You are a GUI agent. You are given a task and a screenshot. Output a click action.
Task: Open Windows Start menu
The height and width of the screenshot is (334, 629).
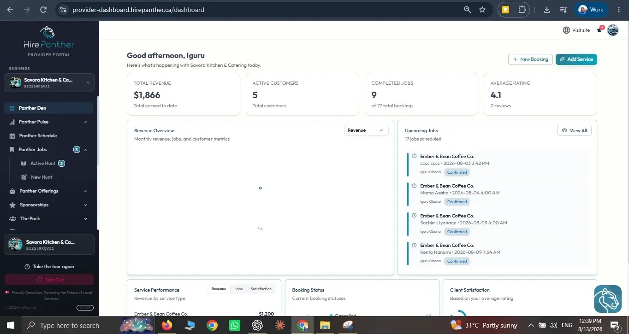[x=11, y=325]
